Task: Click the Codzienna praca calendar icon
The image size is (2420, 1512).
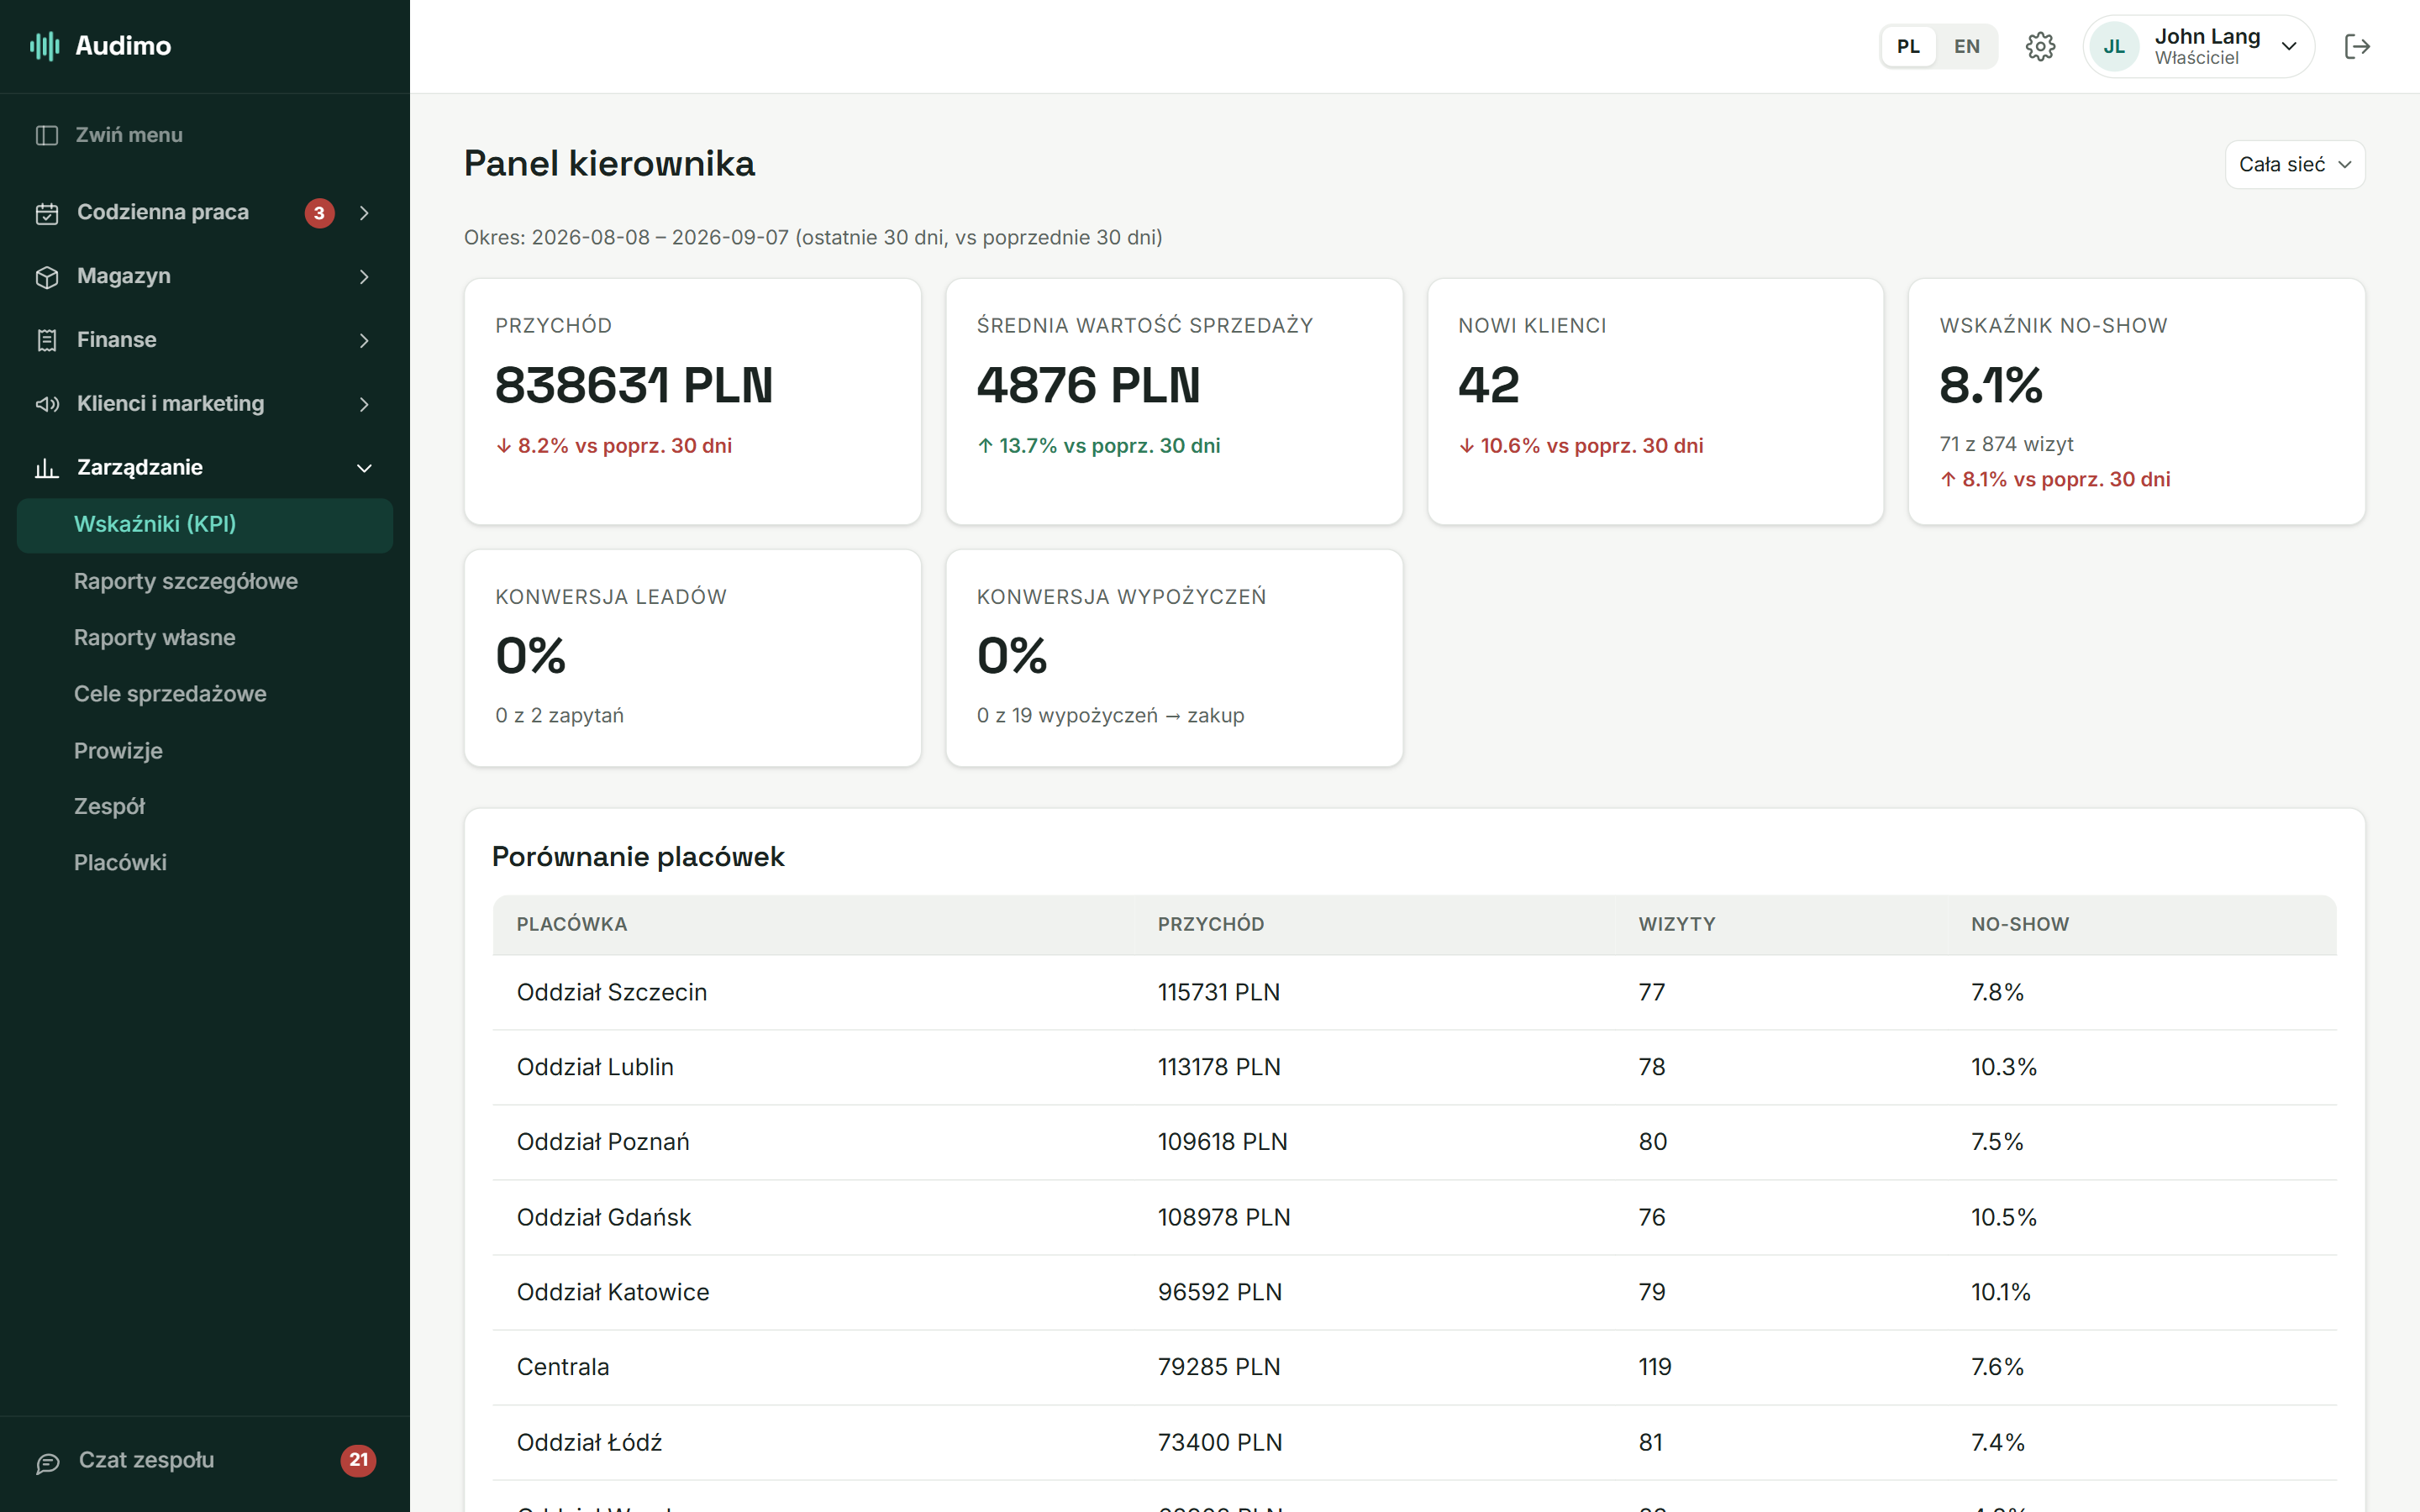Action: pyautogui.click(x=47, y=213)
